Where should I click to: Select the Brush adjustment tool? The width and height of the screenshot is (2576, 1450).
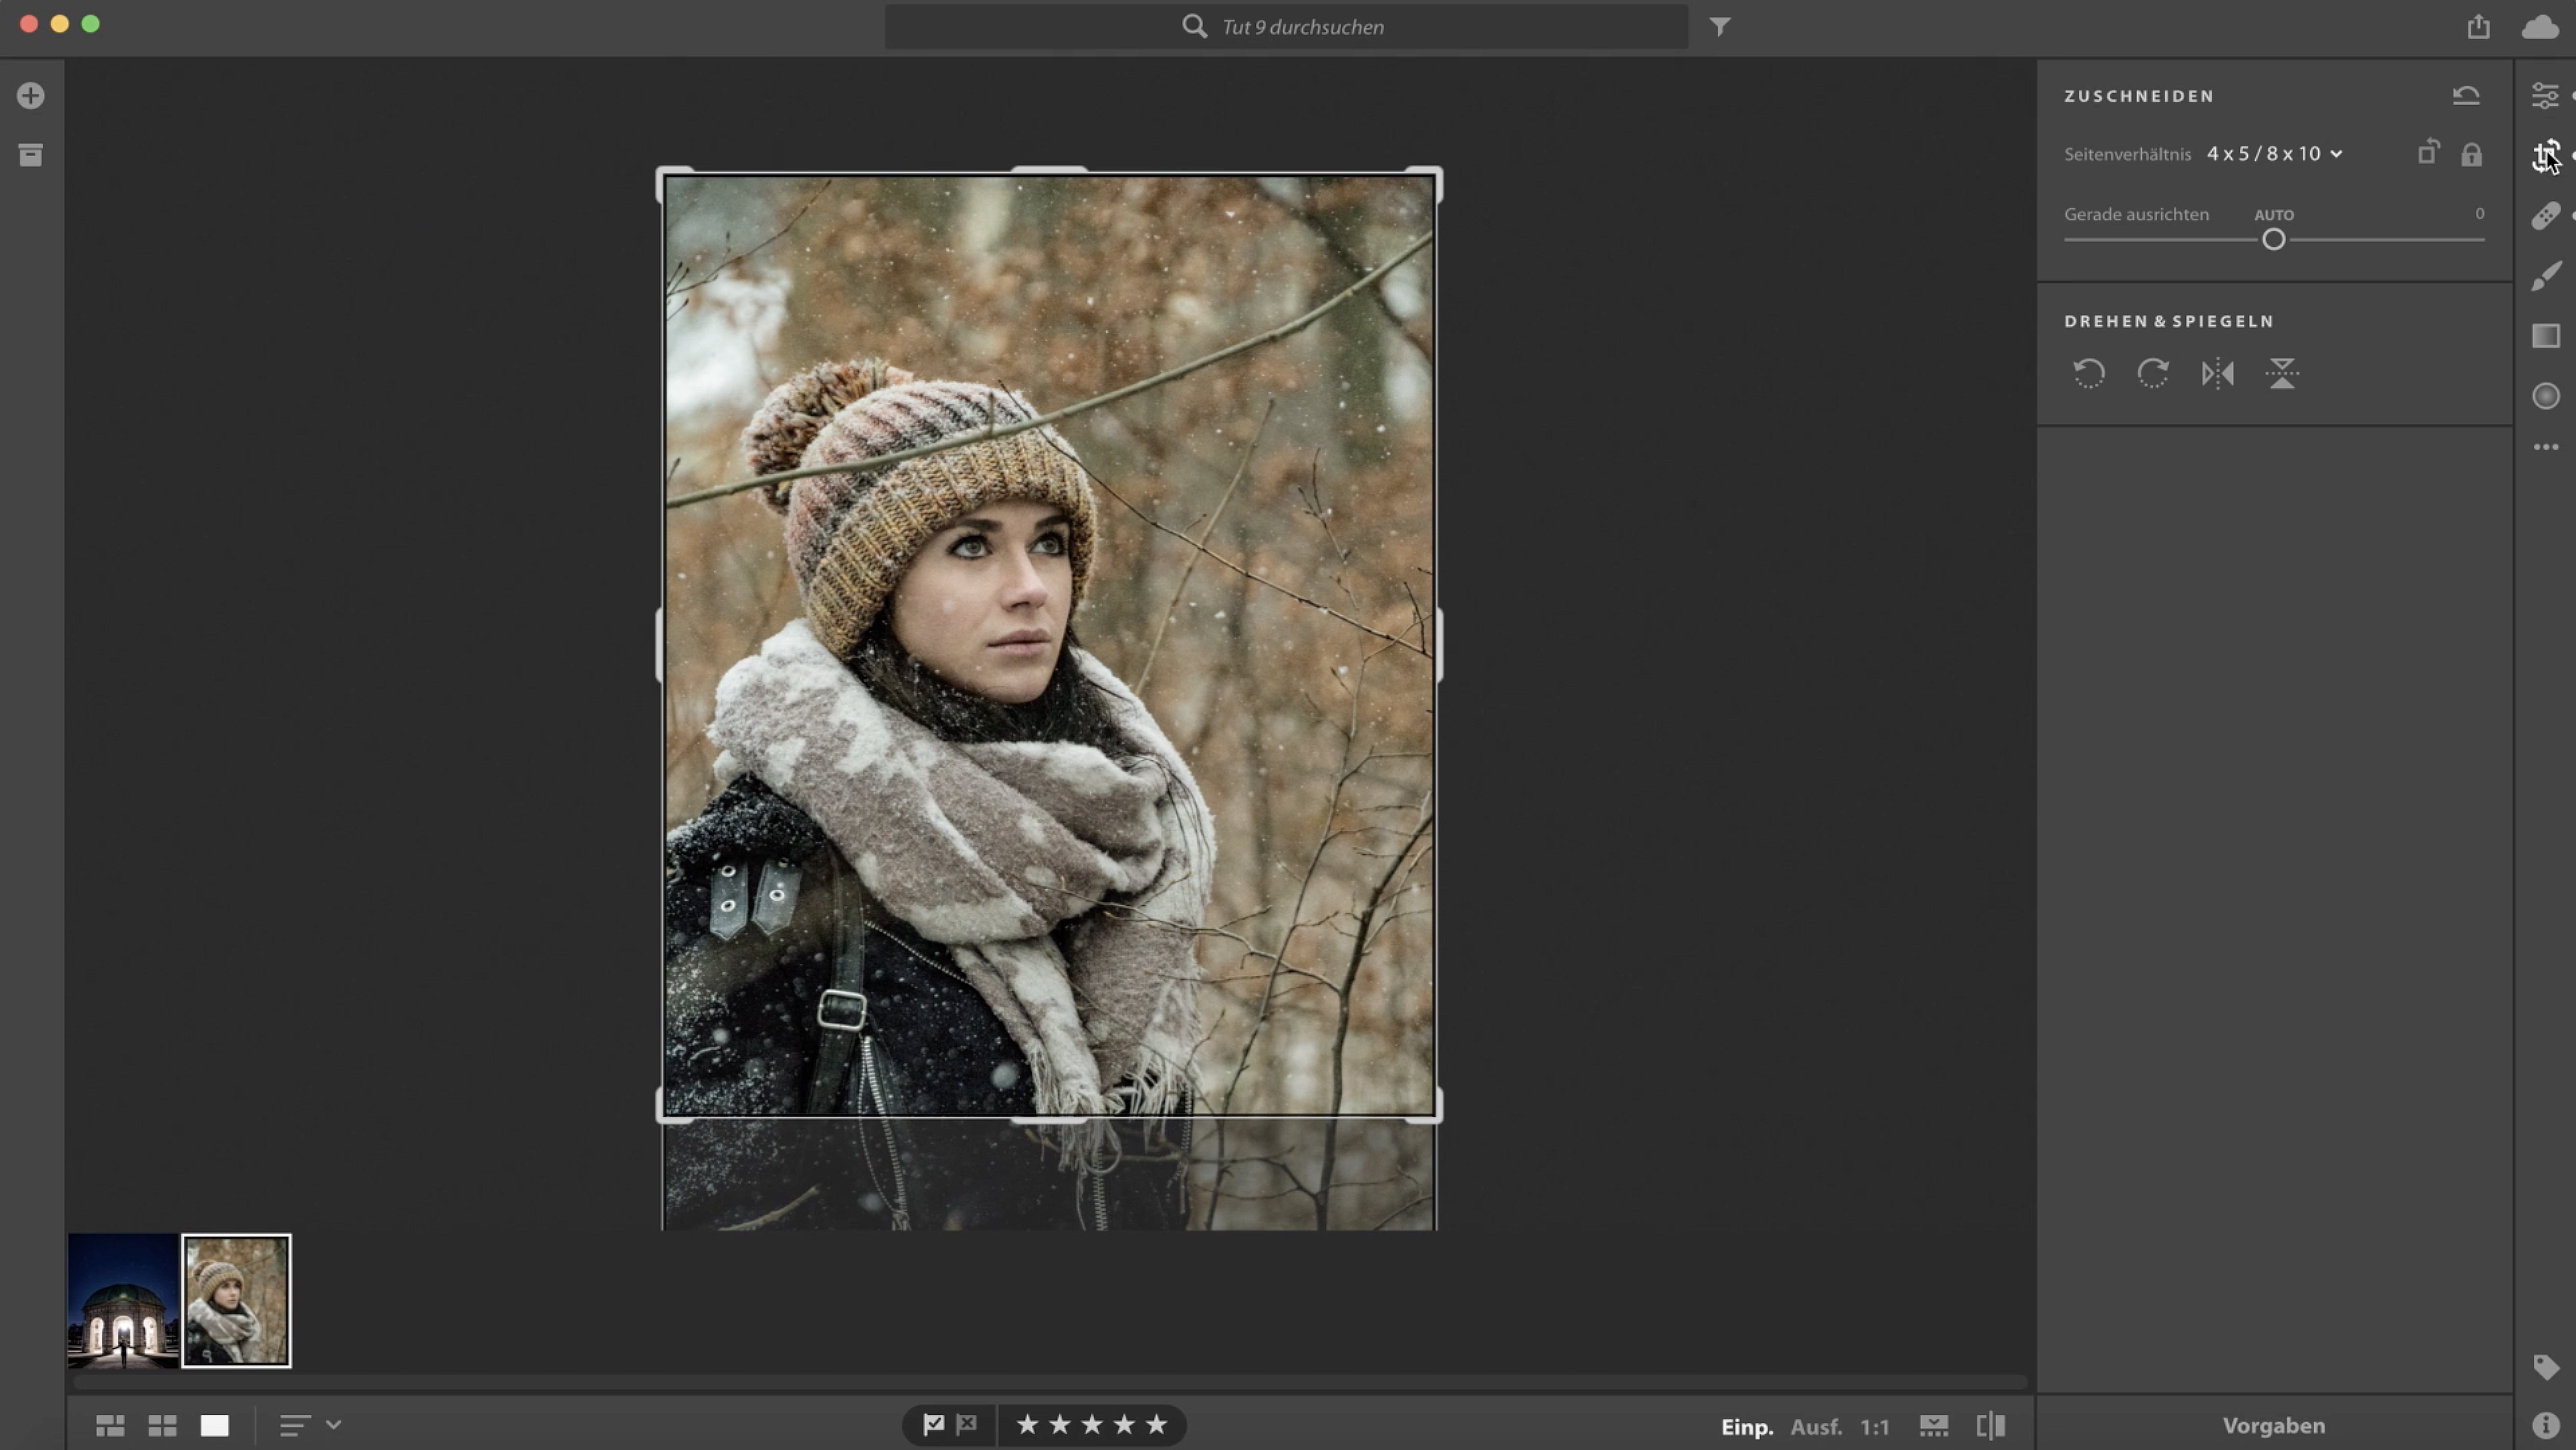(2545, 276)
